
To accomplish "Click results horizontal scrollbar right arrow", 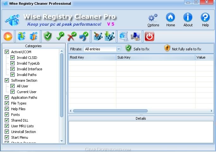I will pyautogui.click(x=212, y=111).
